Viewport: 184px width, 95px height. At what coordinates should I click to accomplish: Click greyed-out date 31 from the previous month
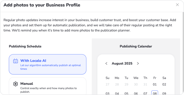145,85
